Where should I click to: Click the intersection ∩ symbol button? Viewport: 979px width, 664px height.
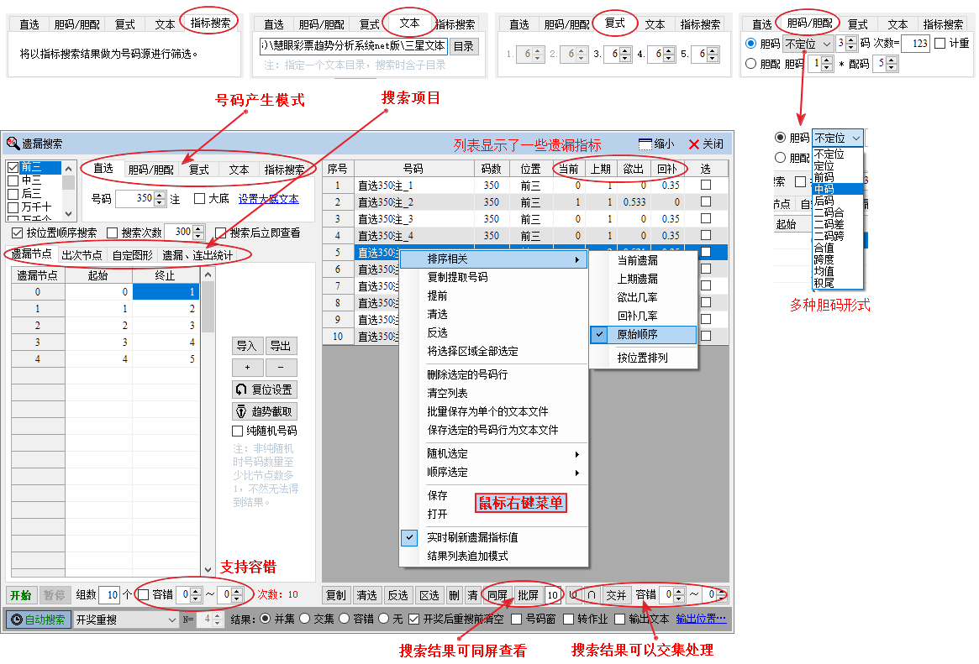592,594
